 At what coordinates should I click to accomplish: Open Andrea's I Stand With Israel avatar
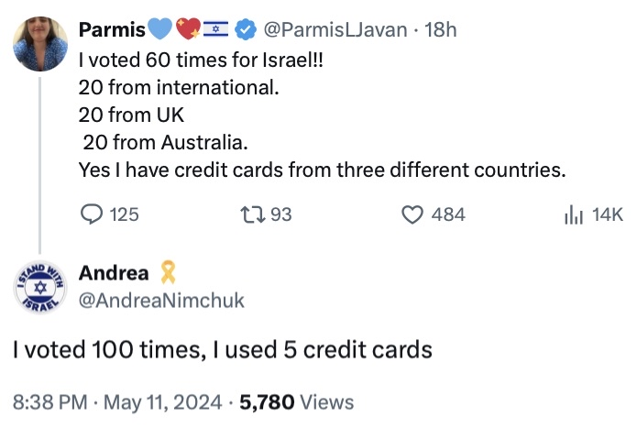pos(39,288)
